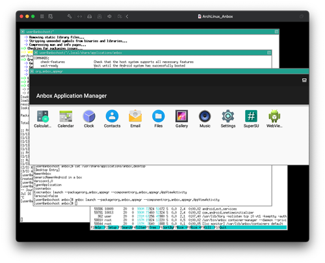Click the anbox container-manager process row

(x=188, y=220)
